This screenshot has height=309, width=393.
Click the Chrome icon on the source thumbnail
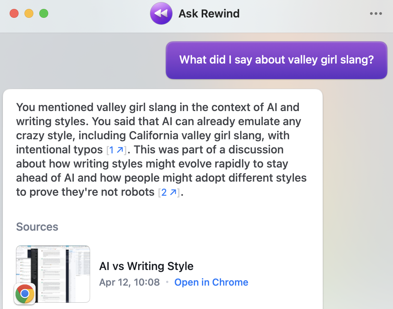(25, 293)
